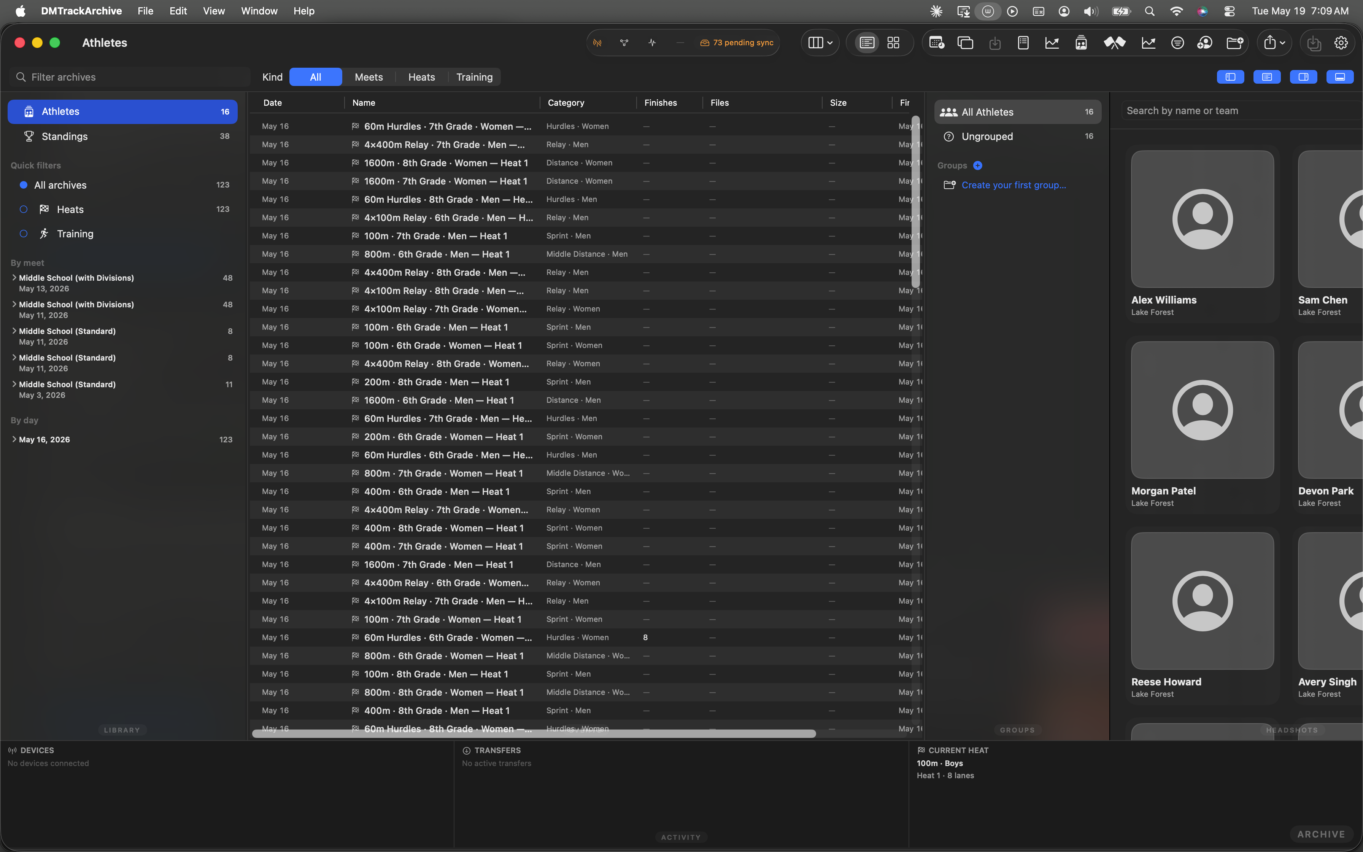Focus the Filter archives search field

pyautogui.click(x=130, y=77)
